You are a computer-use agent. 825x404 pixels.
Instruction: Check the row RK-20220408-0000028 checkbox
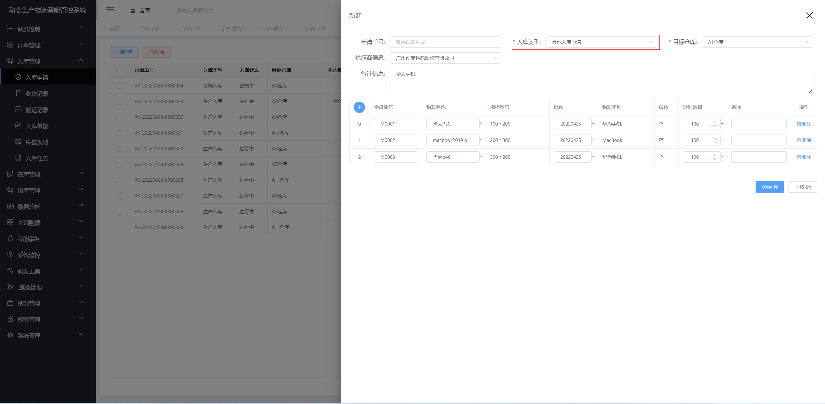[119, 180]
